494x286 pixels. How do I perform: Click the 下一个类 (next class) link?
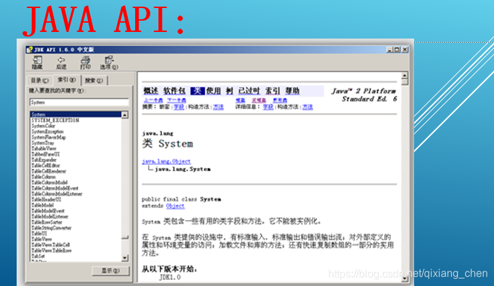tap(176, 100)
